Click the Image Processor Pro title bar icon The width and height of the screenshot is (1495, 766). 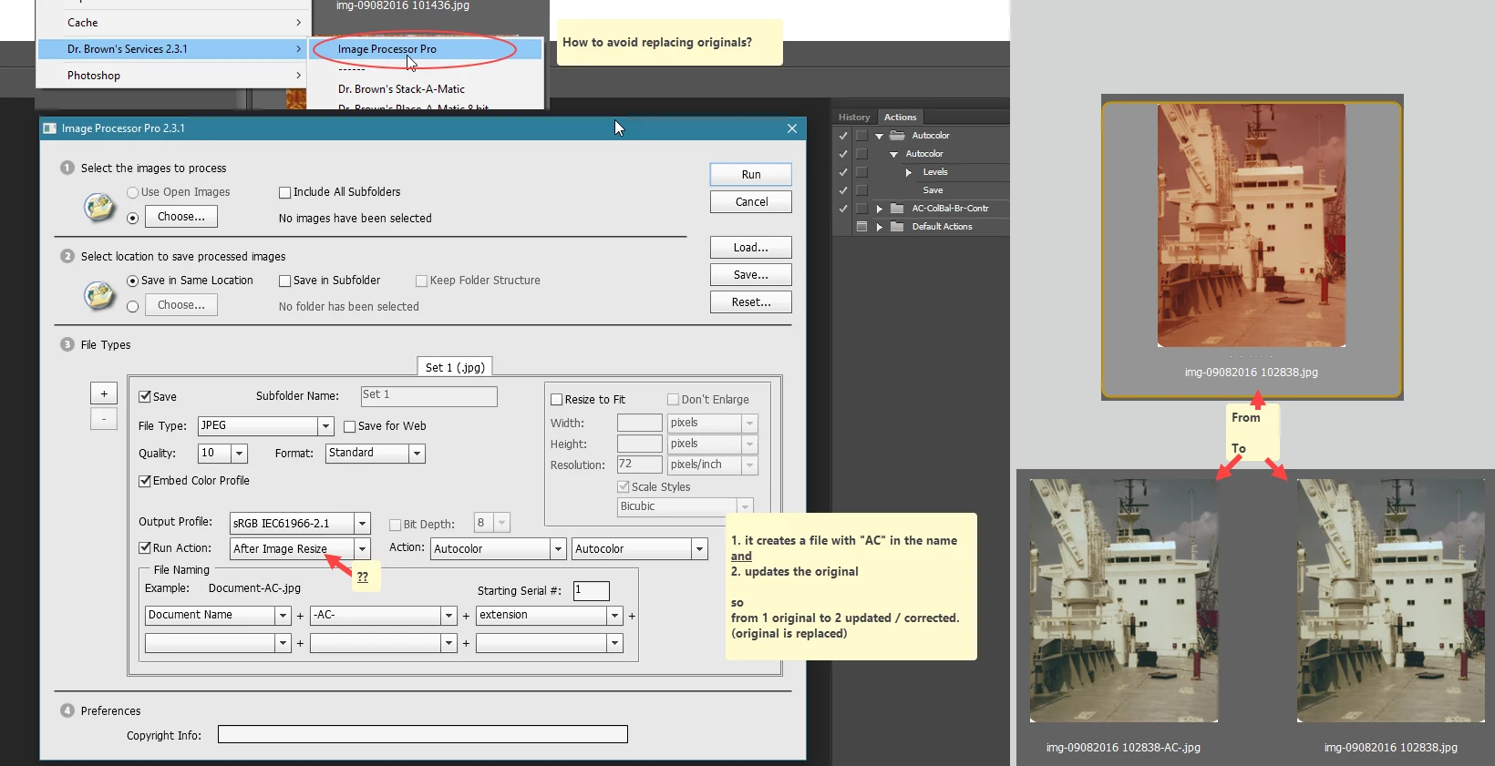[50, 128]
